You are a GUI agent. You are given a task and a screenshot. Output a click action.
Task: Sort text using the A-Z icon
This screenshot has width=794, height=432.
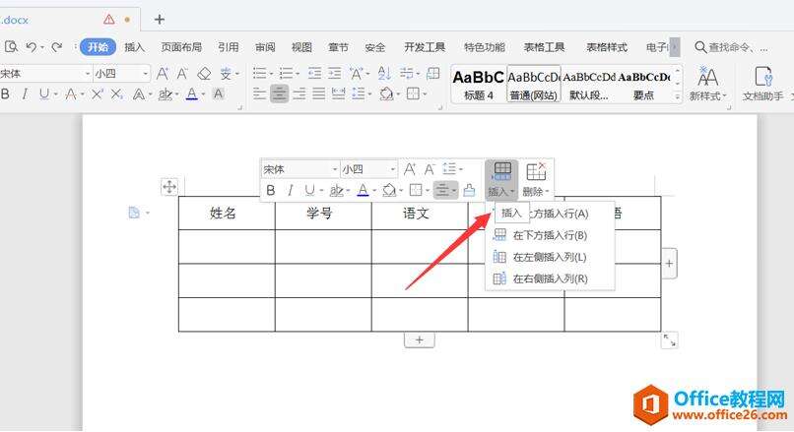(x=384, y=74)
